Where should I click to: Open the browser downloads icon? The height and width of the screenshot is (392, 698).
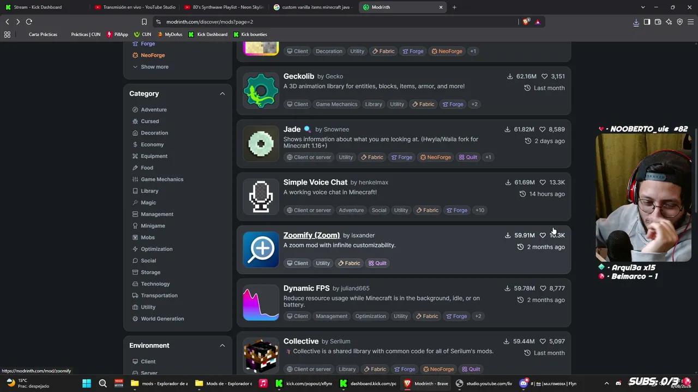636,22
